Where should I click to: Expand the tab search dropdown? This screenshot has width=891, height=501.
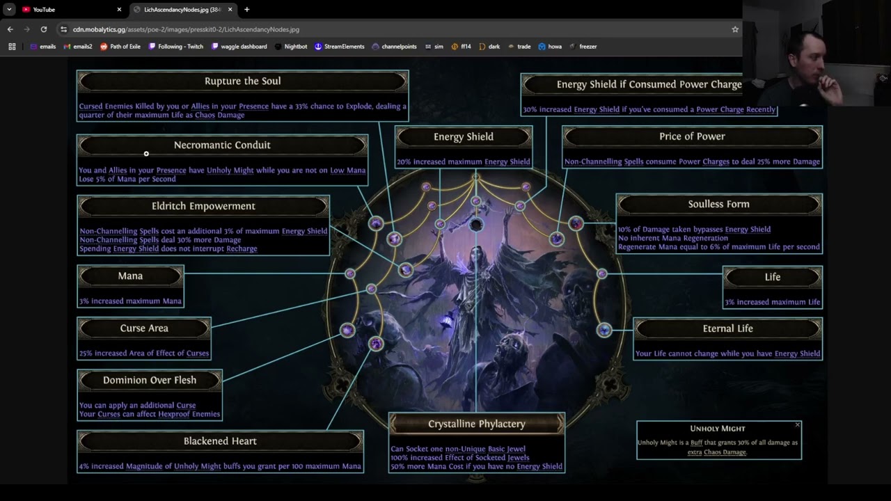point(9,10)
